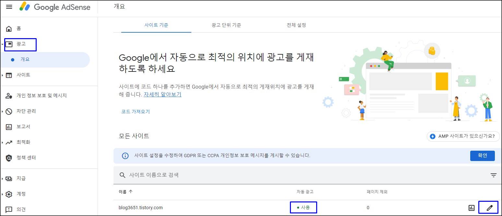
Task: Switch to 전체 설정 tab
Action: pyautogui.click(x=296, y=25)
